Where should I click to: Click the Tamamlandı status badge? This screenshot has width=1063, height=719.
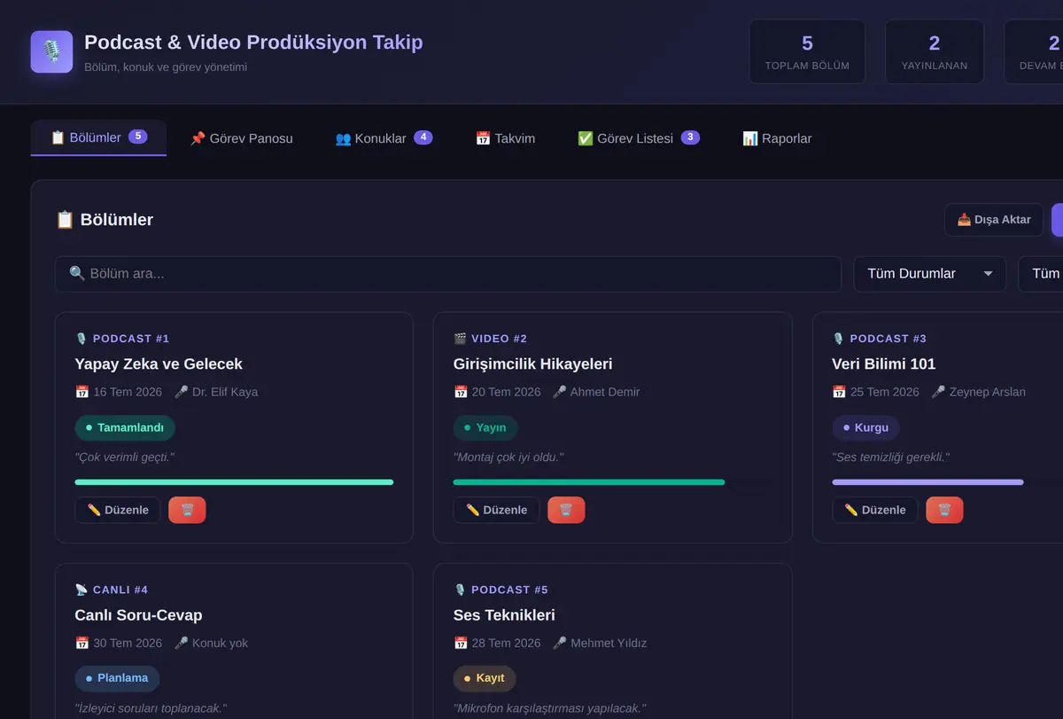pos(125,427)
